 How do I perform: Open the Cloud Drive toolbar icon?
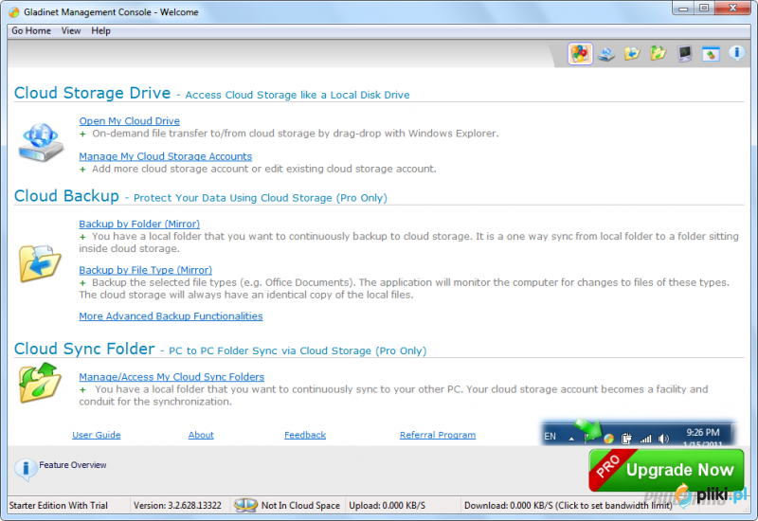(605, 53)
